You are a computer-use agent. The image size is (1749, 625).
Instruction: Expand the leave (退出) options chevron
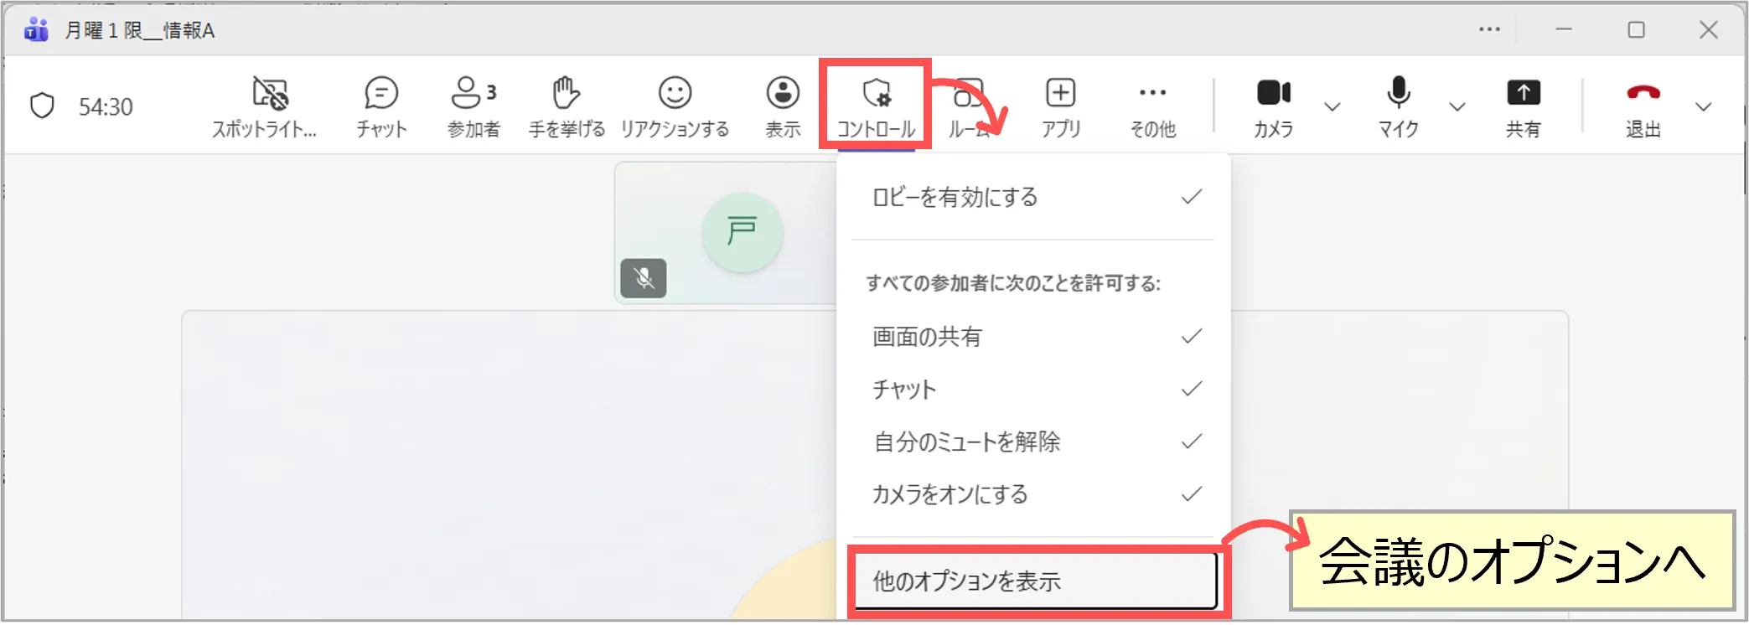[x=1703, y=107]
